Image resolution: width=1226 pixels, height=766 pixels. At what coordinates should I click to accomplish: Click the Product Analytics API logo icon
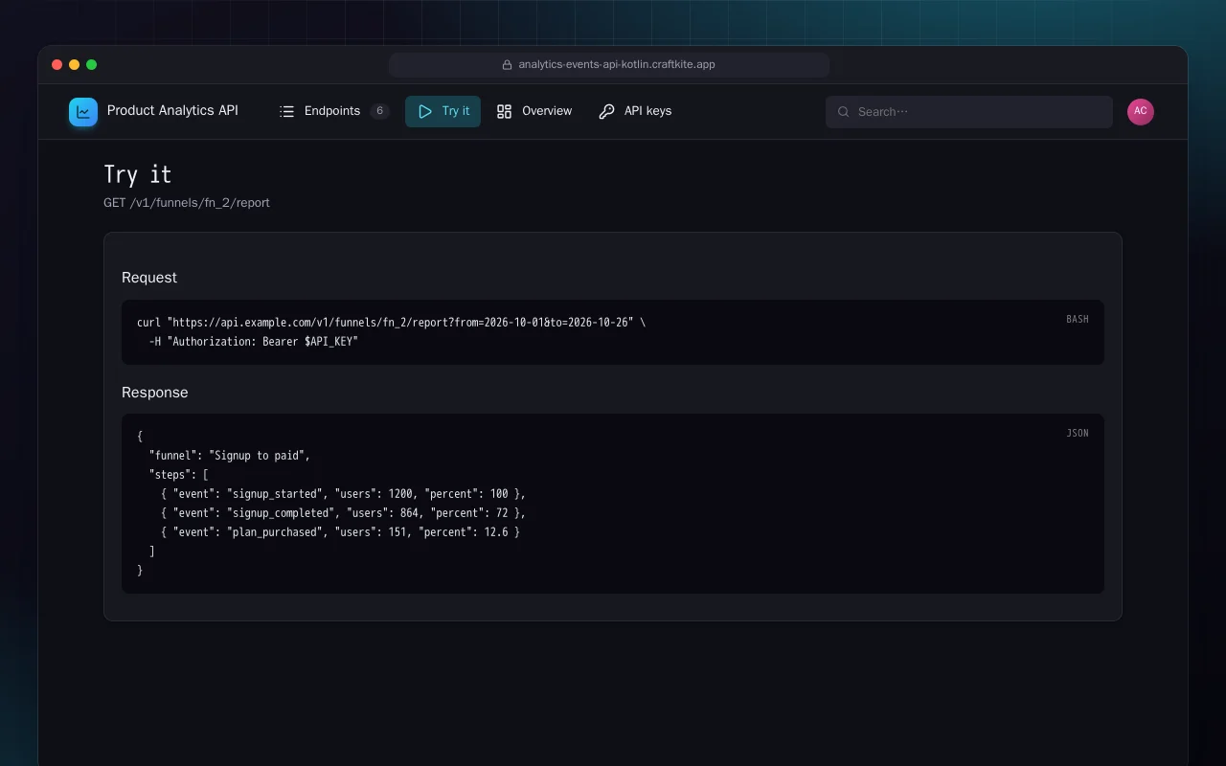click(x=83, y=112)
